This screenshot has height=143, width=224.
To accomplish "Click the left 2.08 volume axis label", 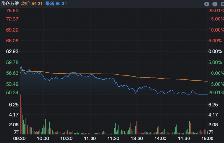I will (x=14, y=124).
